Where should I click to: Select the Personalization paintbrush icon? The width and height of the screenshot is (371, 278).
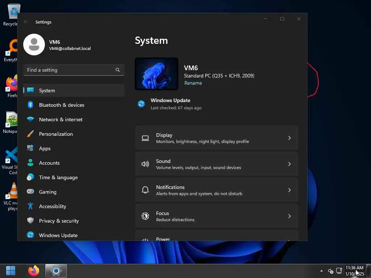[30, 134]
